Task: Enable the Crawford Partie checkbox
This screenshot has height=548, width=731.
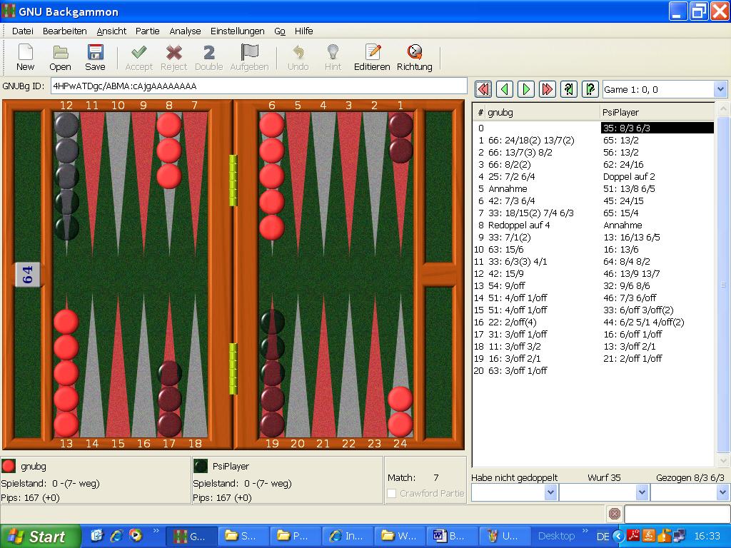Action: tap(392, 493)
